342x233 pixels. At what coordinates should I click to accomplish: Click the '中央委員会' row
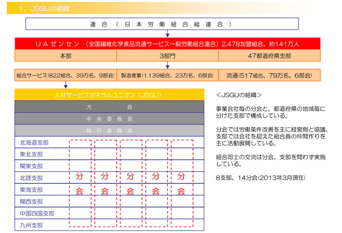click(x=109, y=118)
